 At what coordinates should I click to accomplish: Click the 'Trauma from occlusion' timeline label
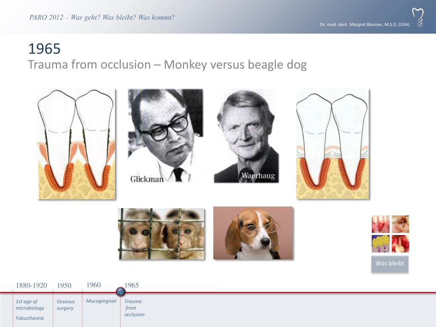tap(134, 308)
